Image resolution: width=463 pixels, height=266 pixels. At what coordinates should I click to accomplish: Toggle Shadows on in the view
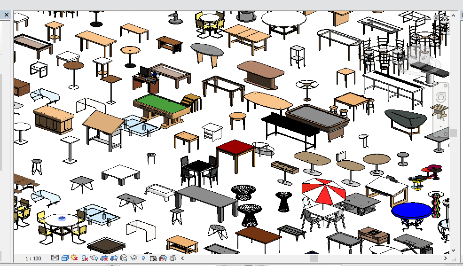pos(85,258)
